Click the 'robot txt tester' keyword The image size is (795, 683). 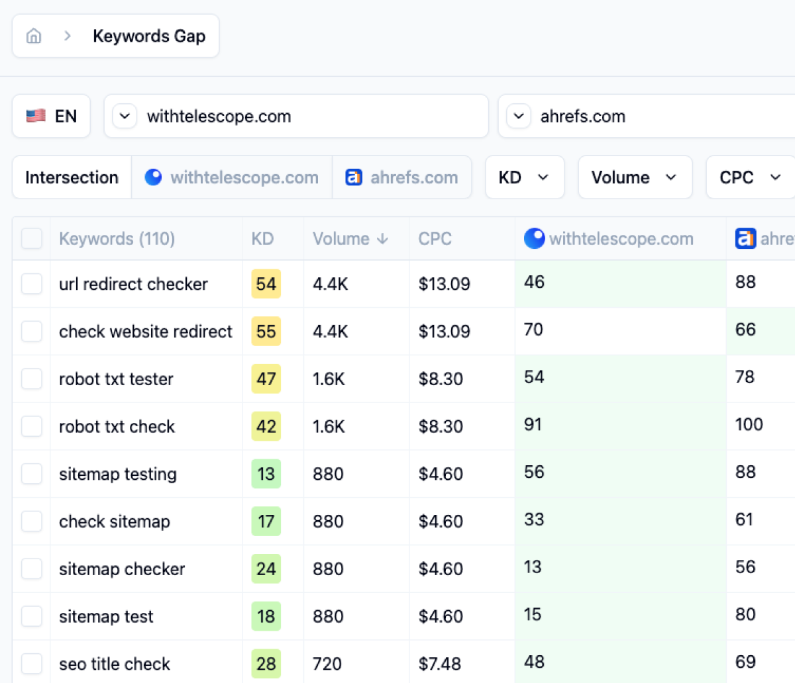click(116, 379)
